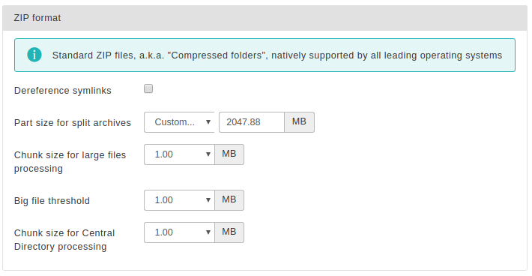Viewport: 532px width, 276px height.
Task: Click the 2047.88 part size input field
Action: 252,122
